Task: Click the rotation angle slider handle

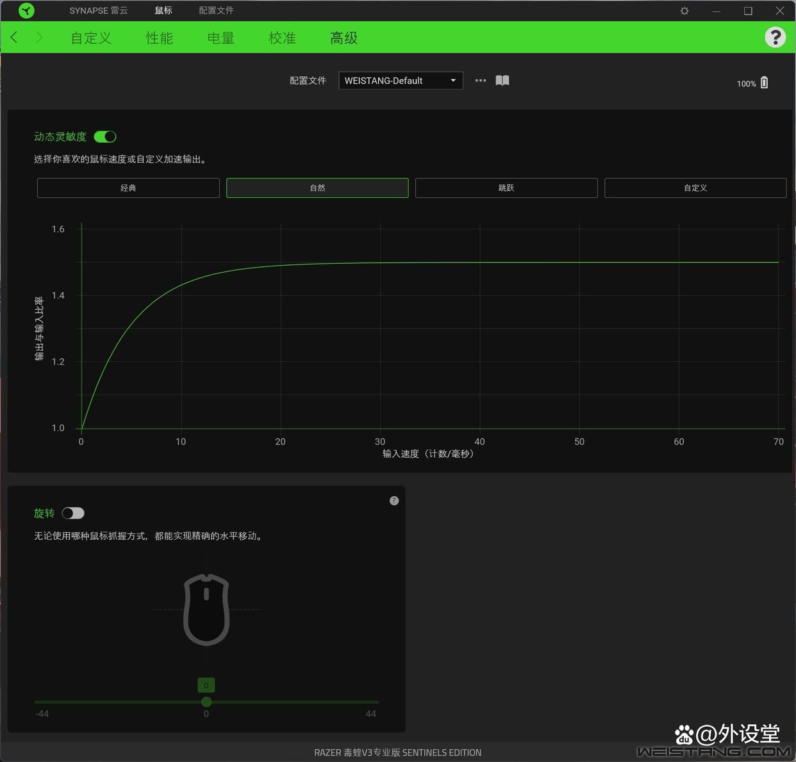Action: pyautogui.click(x=206, y=702)
